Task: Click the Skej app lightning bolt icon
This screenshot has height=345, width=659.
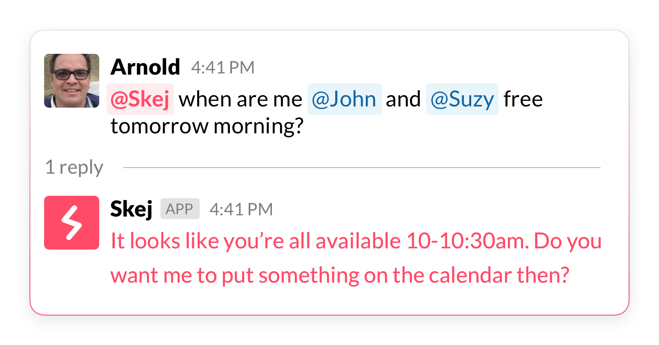Action: (x=71, y=223)
